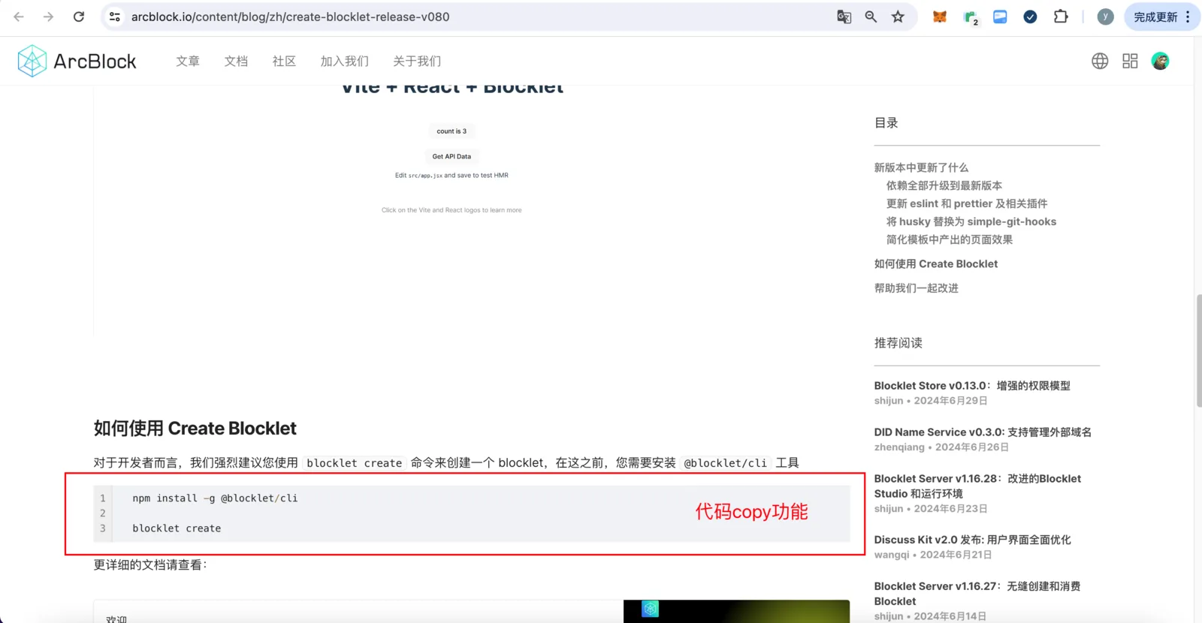Viewport: 1202px width, 623px height.
Task: Click the 如何使用 Create Blocklet heading
Action: click(x=195, y=429)
